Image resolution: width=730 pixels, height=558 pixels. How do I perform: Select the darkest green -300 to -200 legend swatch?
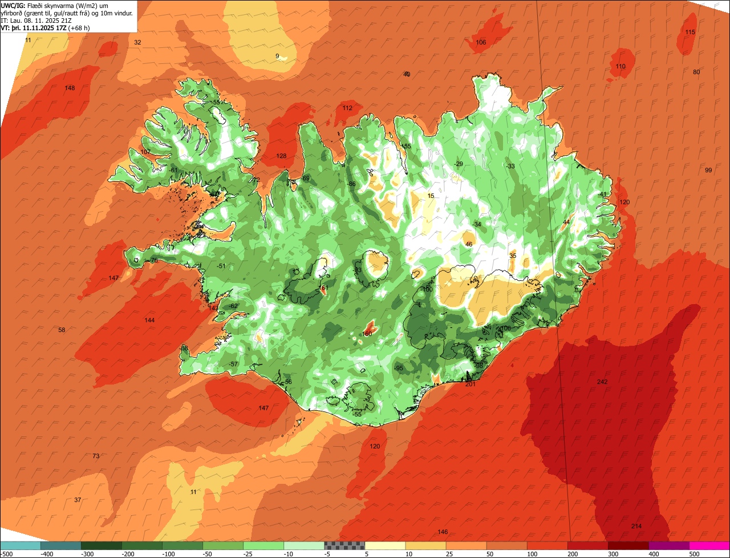click(101, 545)
